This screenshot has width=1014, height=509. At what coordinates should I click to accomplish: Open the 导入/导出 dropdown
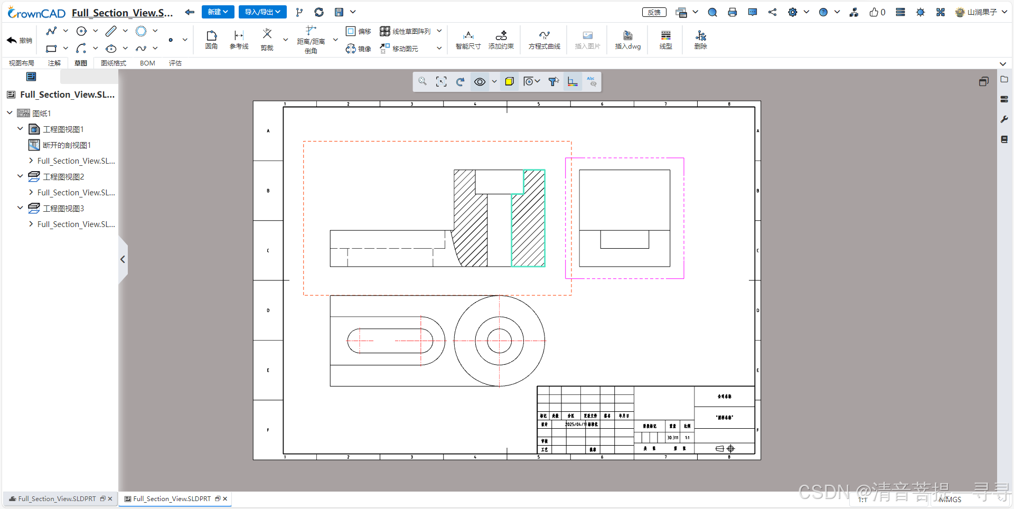point(262,12)
